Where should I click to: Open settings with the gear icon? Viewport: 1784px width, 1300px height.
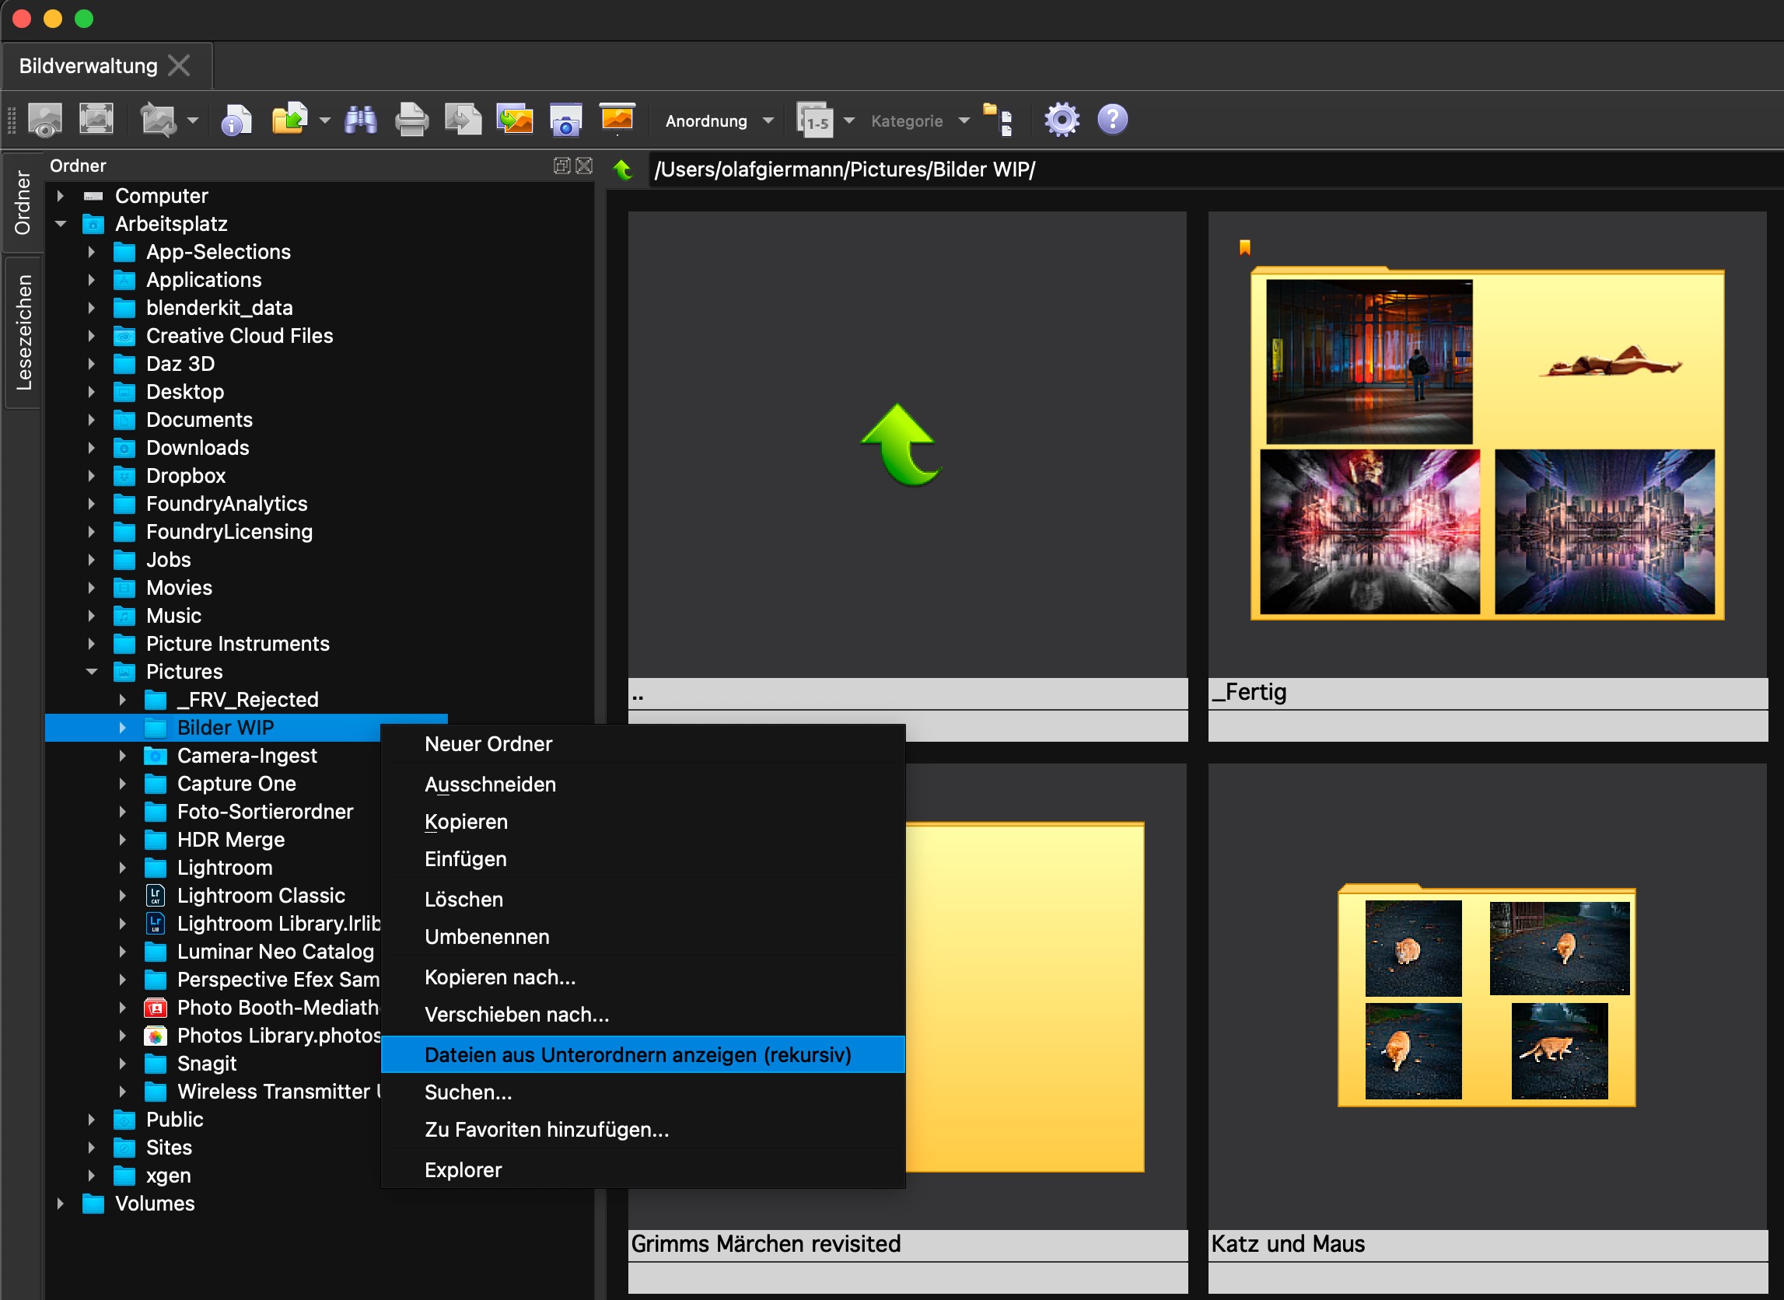pyautogui.click(x=1061, y=121)
